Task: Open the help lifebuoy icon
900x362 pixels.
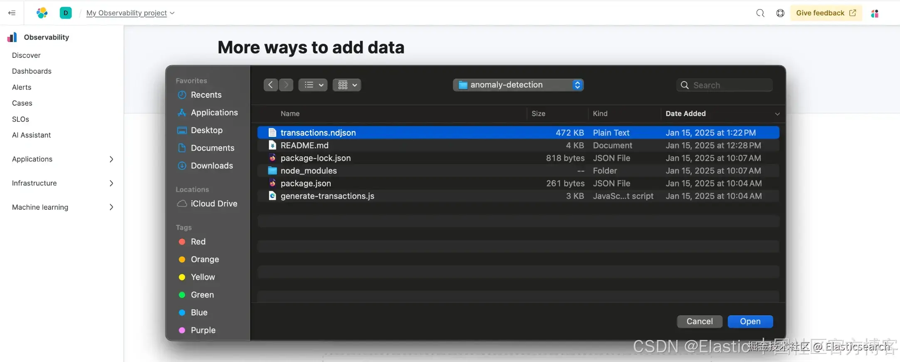Action: click(780, 13)
